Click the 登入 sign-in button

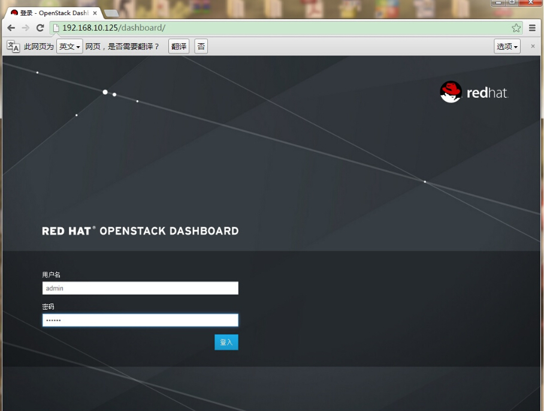[226, 342]
